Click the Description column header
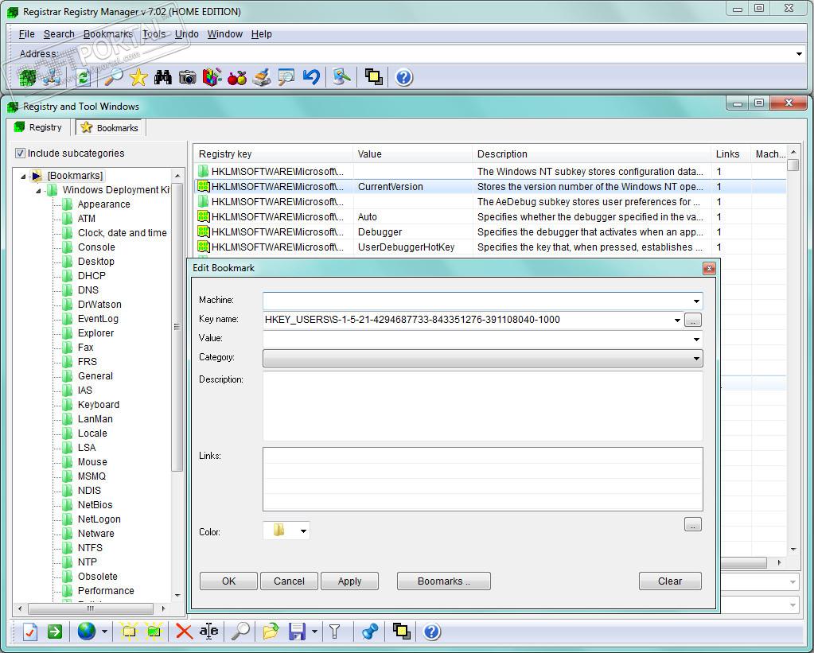This screenshot has width=814, height=653. [x=590, y=154]
